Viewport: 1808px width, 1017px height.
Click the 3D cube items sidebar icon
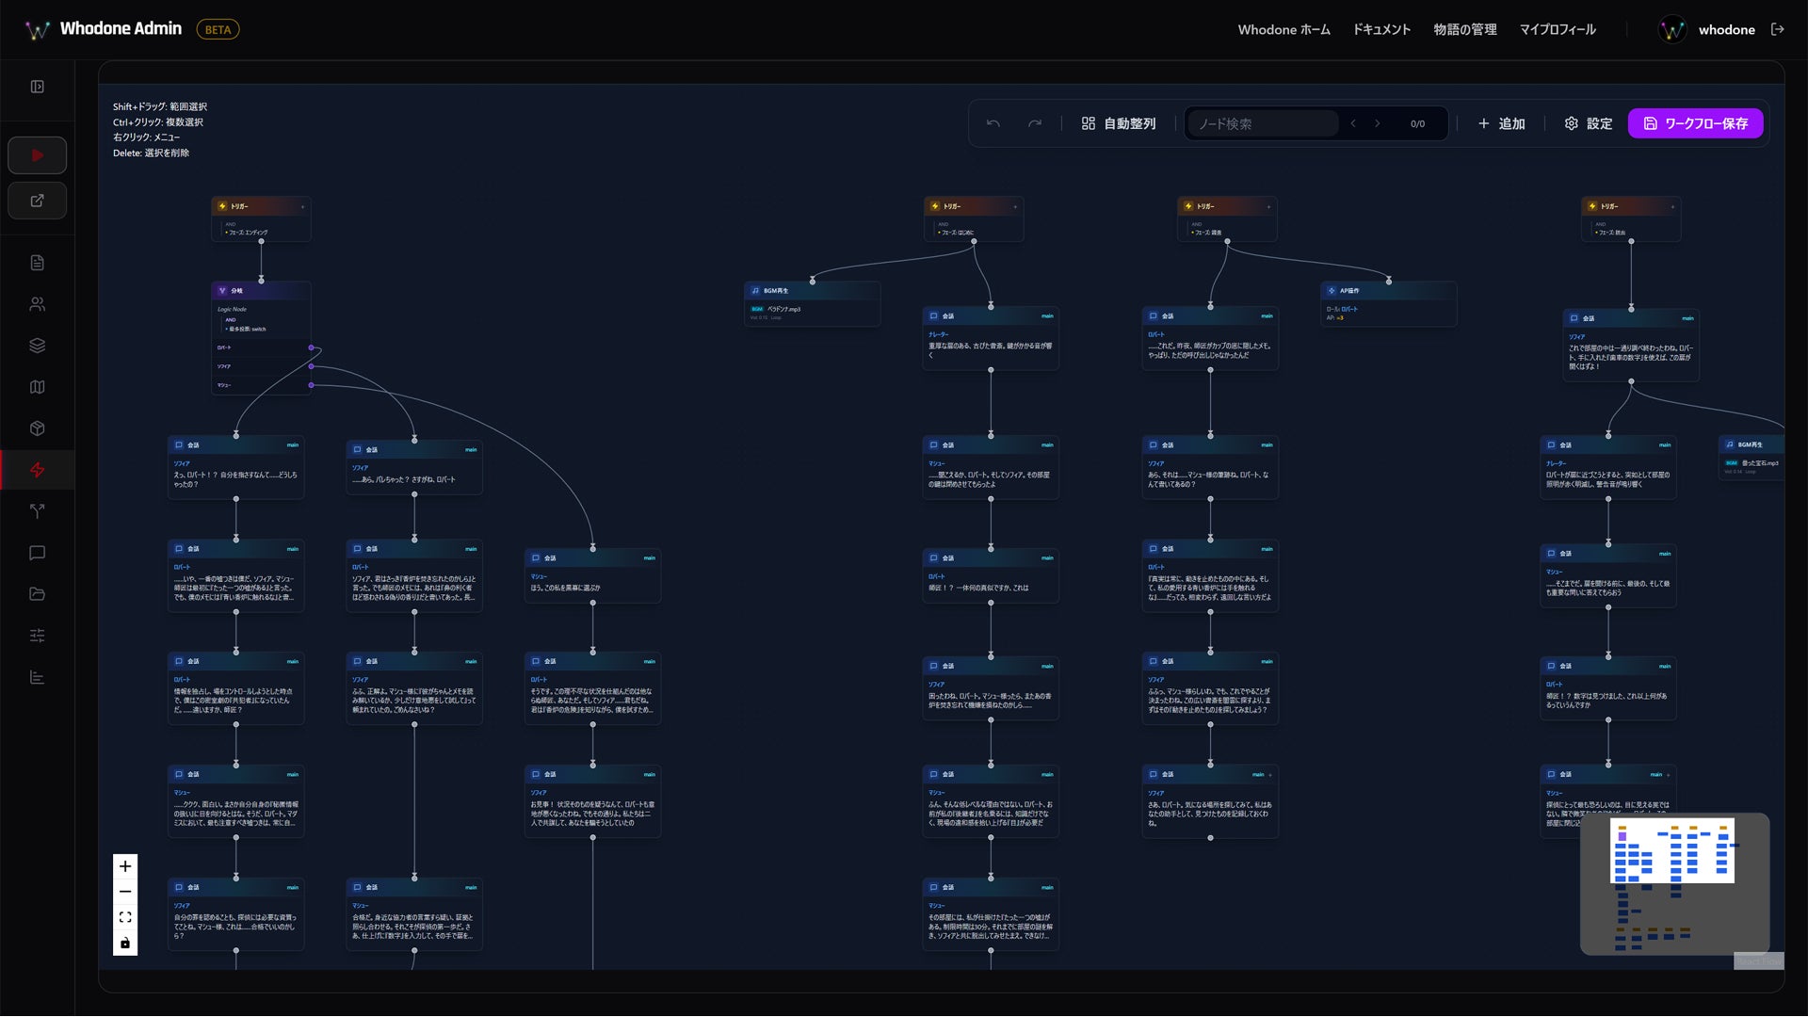pyautogui.click(x=38, y=428)
